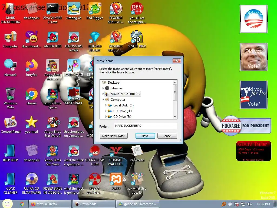
Task: Expand MARK ZUCKERBERG folder tree arrow
Action: pyautogui.click(x=103, y=94)
